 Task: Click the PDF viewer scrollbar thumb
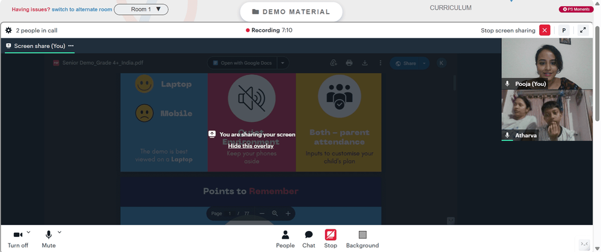(454, 83)
